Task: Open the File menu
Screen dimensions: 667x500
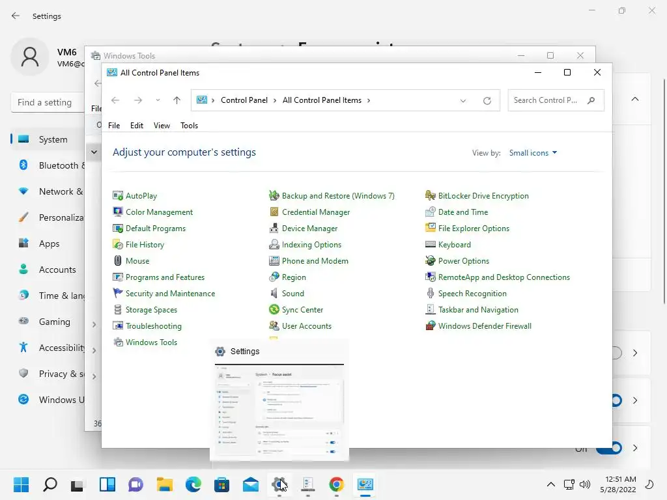Action: (114, 126)
